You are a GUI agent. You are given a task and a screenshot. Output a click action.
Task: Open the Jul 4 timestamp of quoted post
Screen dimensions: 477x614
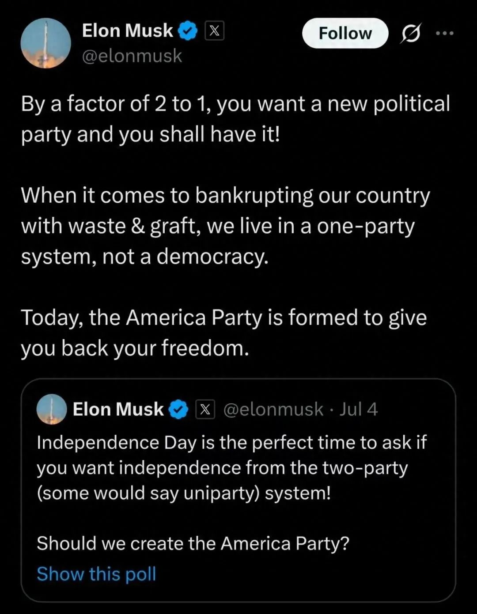click(359, 409)
